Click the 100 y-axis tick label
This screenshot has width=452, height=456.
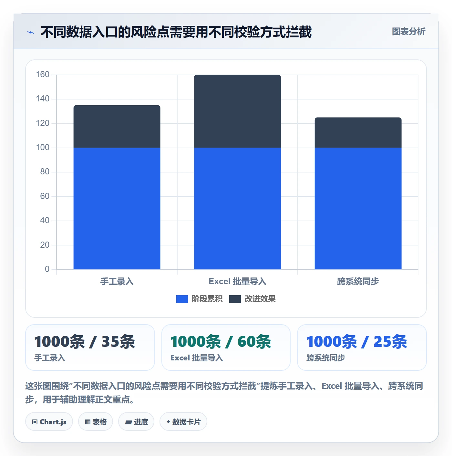click(43, 148)
